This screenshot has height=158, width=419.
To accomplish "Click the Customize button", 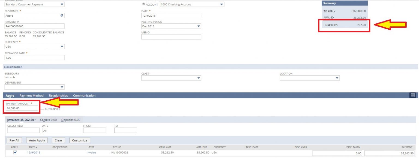I will tap(80, 140).
